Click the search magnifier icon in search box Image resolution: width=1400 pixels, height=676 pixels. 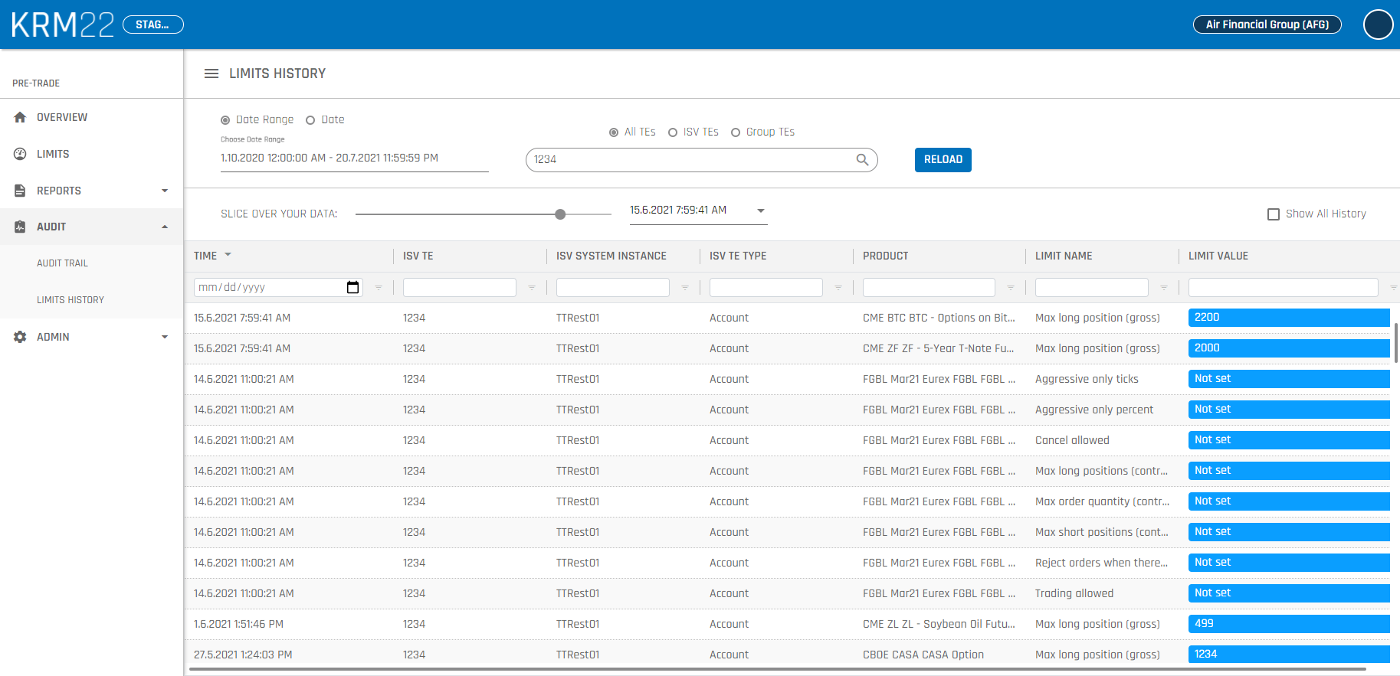click(x=862, y=159)
